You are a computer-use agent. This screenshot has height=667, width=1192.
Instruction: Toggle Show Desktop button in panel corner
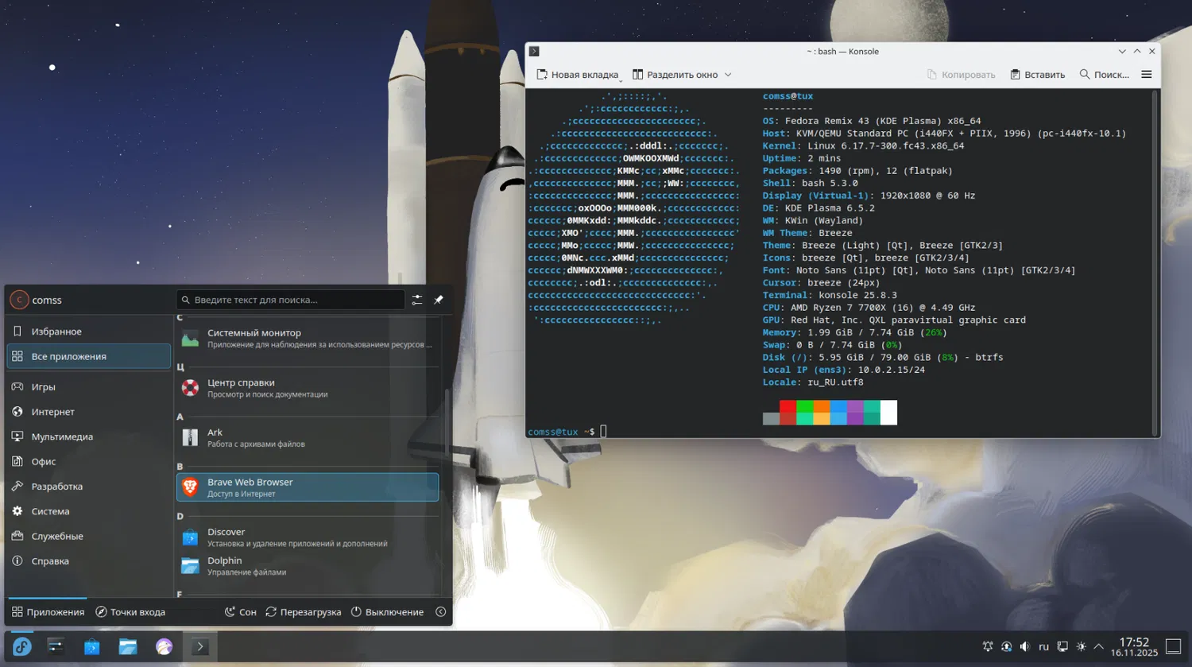point(1173,646)
